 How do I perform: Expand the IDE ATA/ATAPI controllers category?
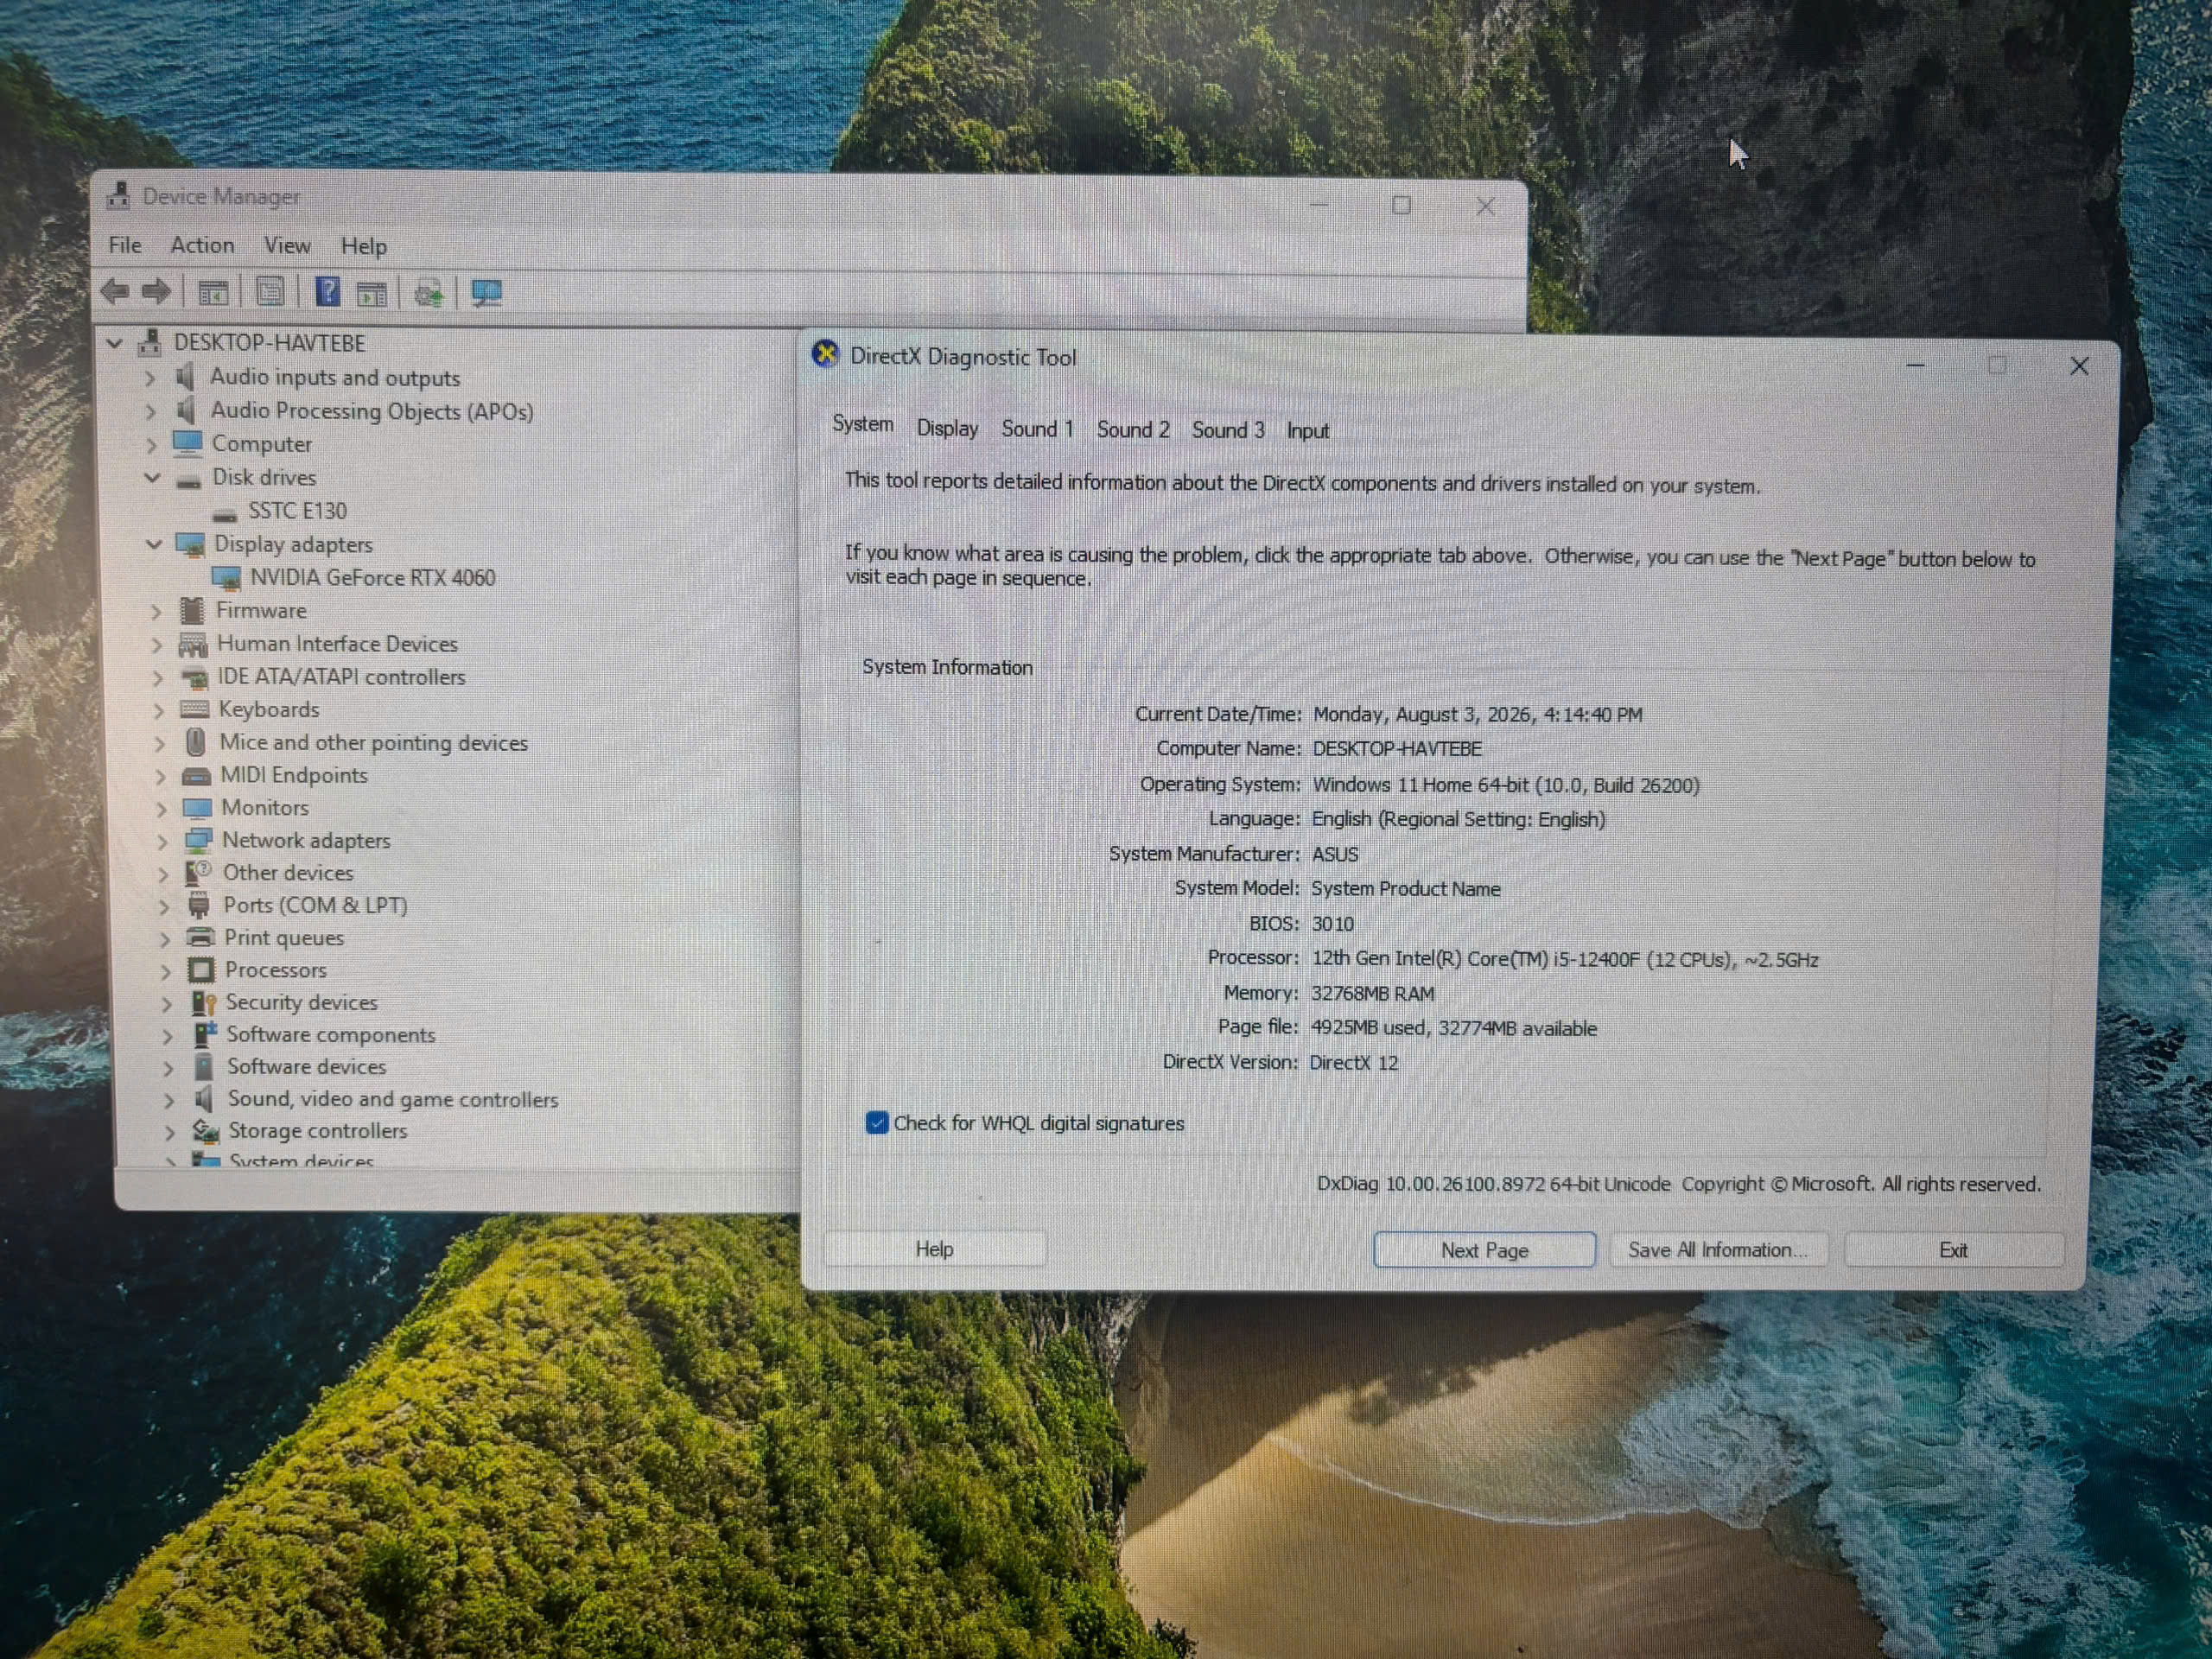[x=157, y=677]
